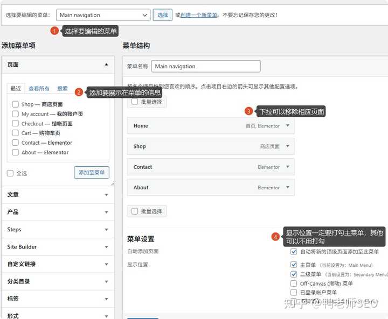The image size is (388, 319).
Task: Expand the Contact menu item arrow
Action: (x=288, y=167)
